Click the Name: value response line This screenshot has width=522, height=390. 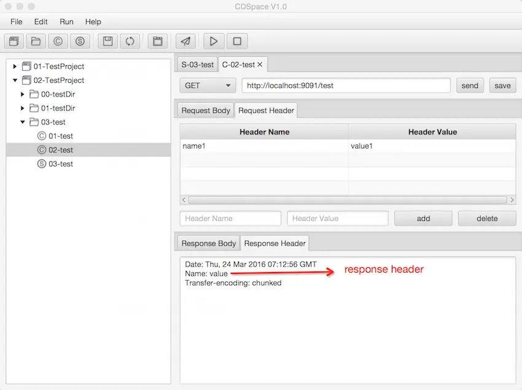pos(206,273)
